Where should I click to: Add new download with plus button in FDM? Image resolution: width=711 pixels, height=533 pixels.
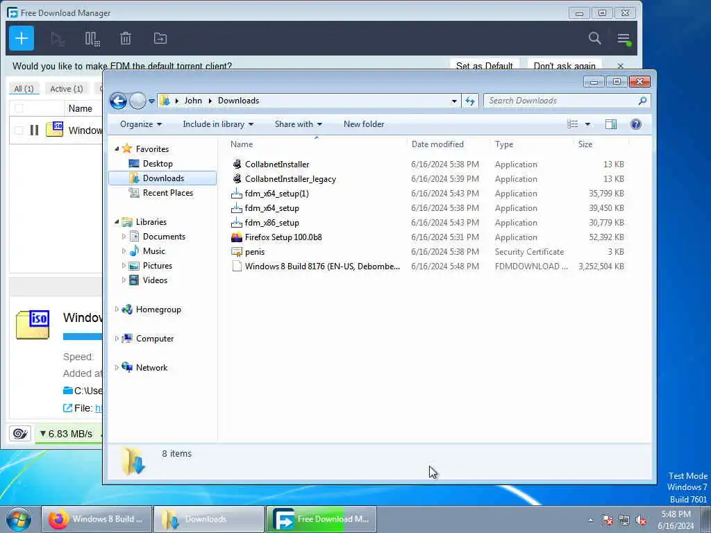point(22,39)
